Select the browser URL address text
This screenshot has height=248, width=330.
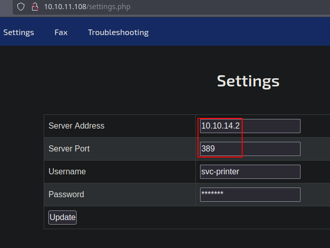[87, 7]
